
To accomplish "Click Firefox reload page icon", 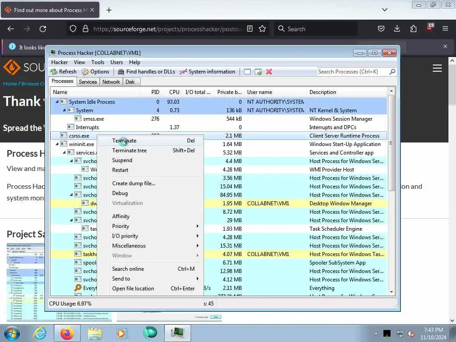I will [43, 29].
